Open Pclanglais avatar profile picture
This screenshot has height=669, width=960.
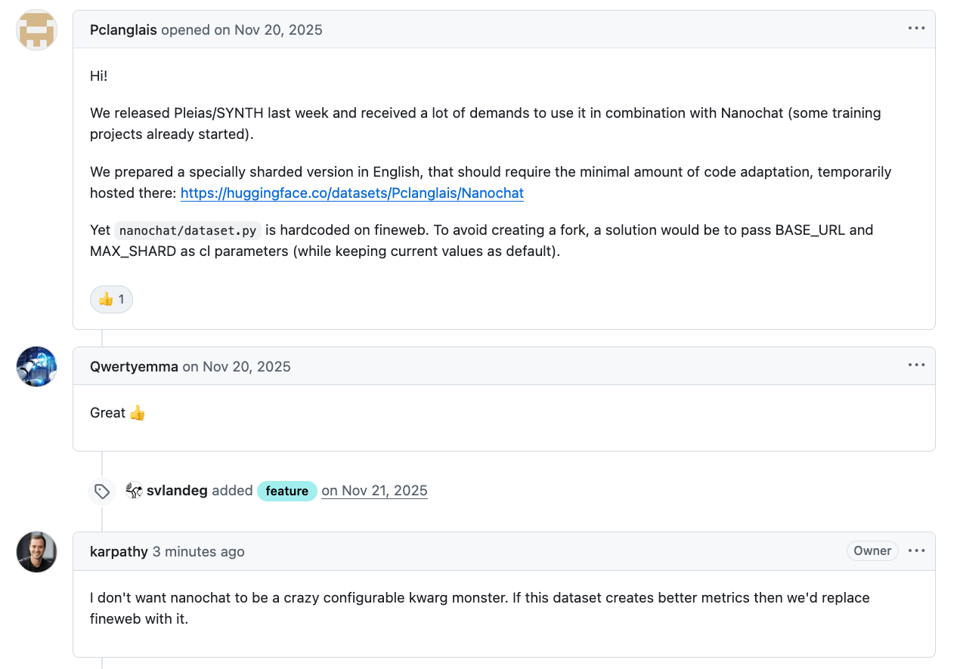tap(37, 30)
